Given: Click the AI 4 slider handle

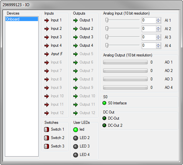Looking at the screenshot, I should 107,45.
